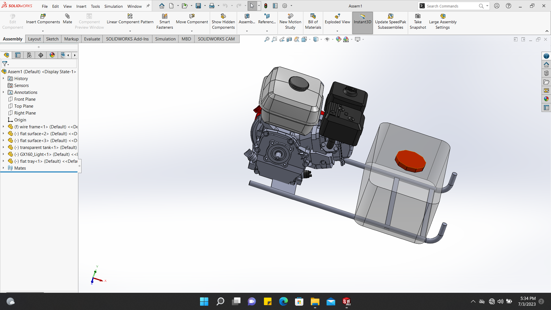
Task: Click the Search Commands field
Action: click(x=451, y=6)
